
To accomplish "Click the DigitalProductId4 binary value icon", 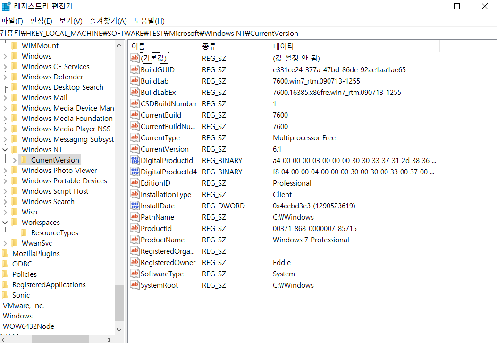I will 135,171.
